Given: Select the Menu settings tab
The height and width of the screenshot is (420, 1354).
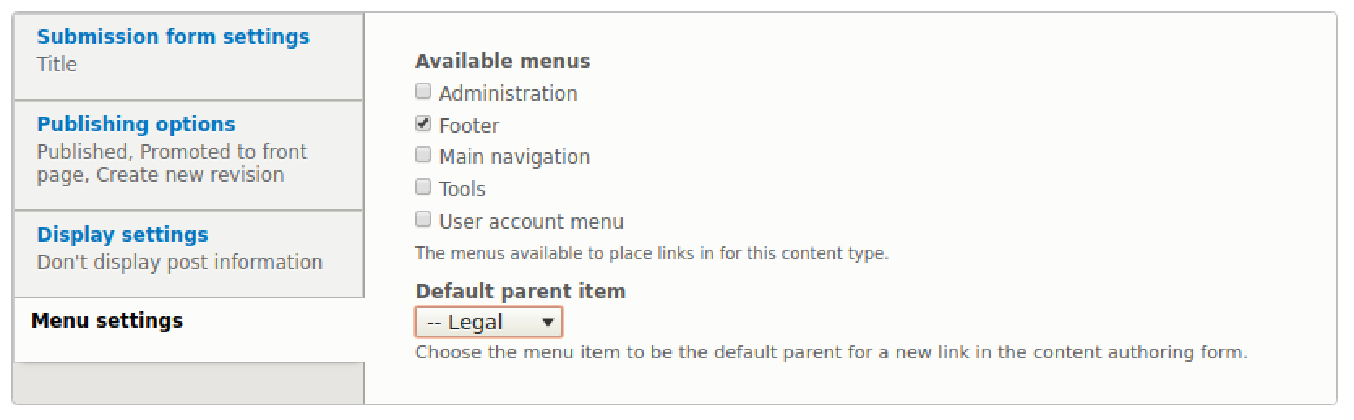Looking at the screenshot, I should click(x=107, y=321).
